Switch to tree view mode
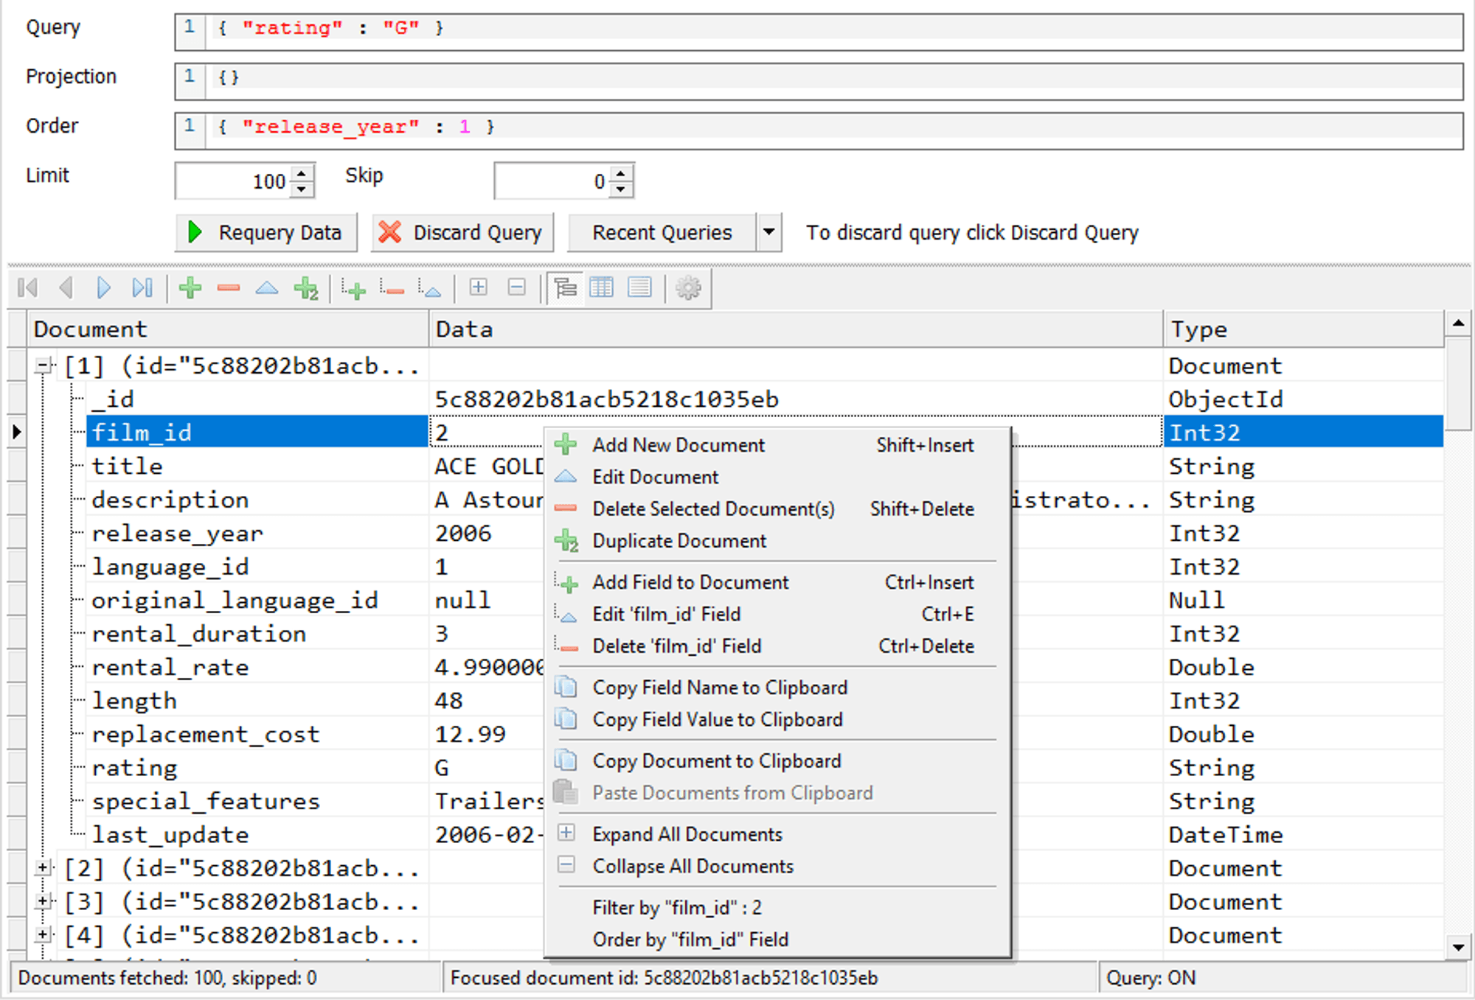 [x=566, y=287]
